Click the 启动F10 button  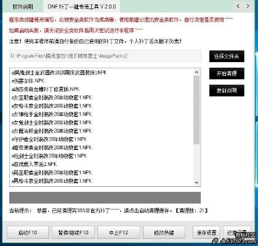(28, 232)
